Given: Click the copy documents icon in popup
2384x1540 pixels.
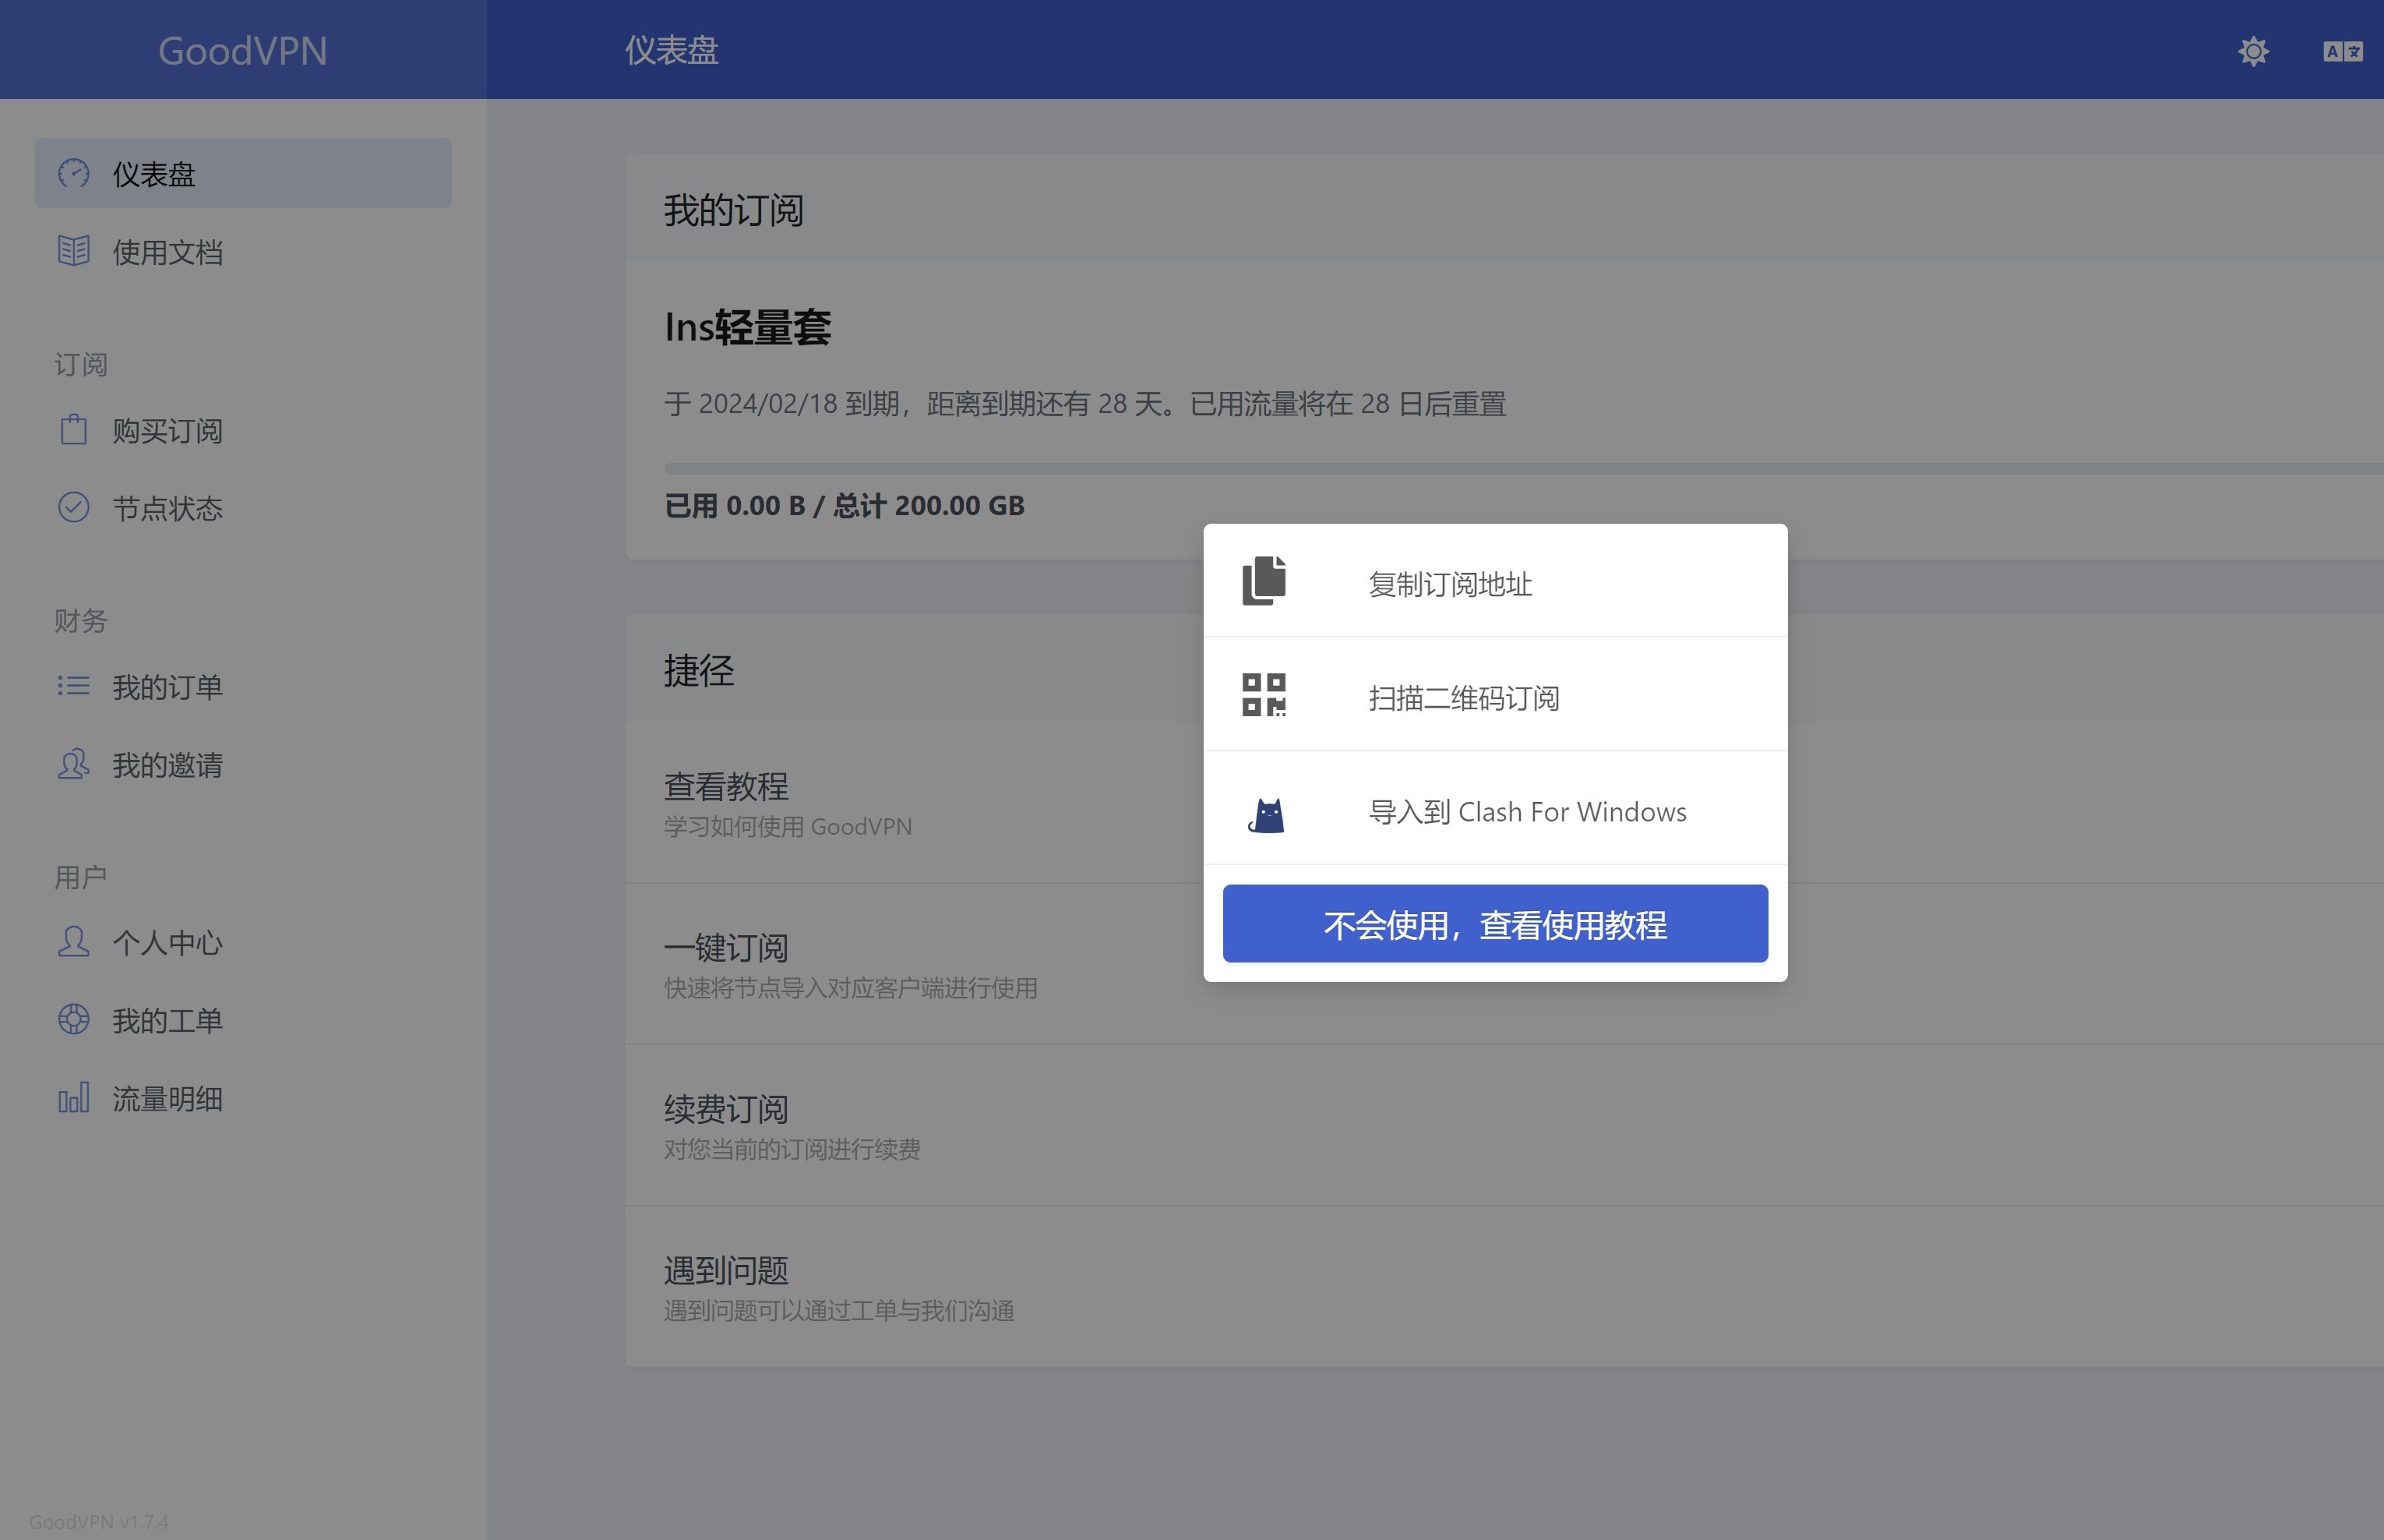Looking at the screenshot, I should 1264,581.
